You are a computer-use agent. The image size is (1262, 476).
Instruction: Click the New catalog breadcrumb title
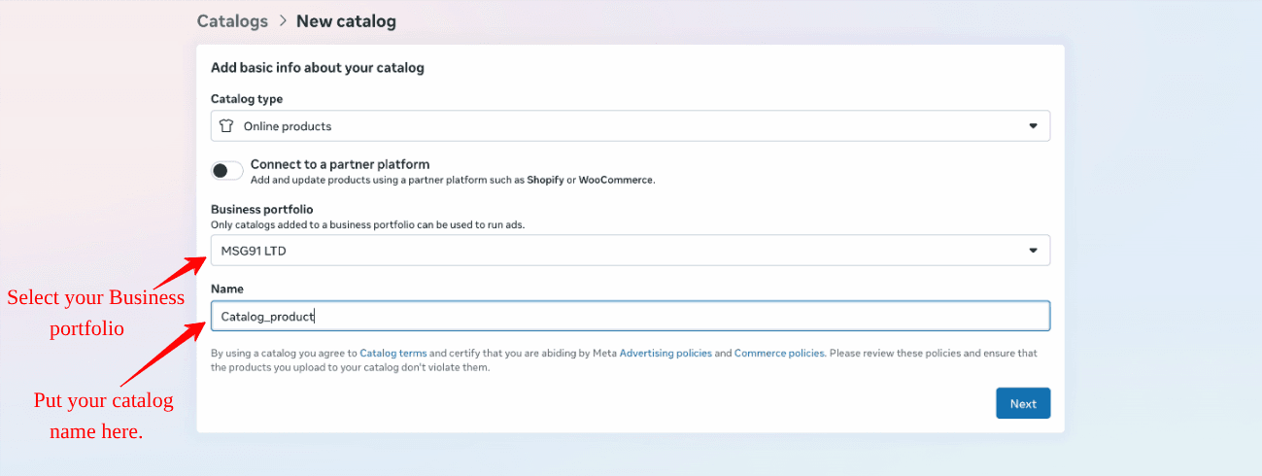[346, 20]
